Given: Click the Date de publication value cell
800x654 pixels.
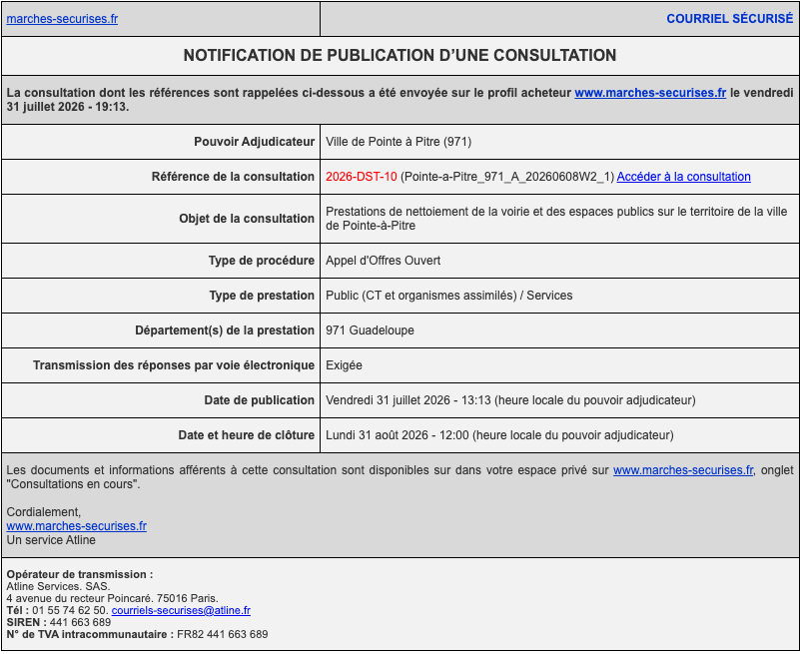Looking at the screenshot, I should click(559, 400).
